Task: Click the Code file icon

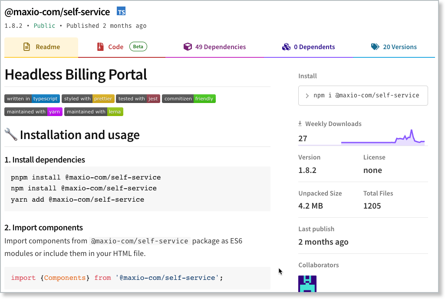Action: point(100,47)
